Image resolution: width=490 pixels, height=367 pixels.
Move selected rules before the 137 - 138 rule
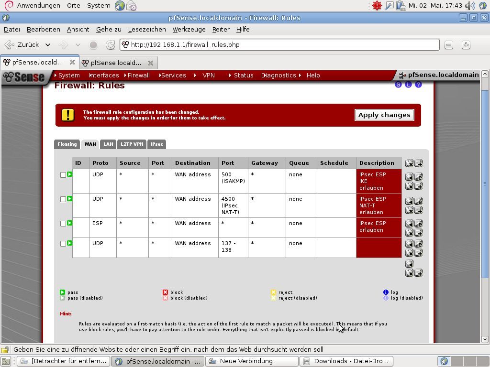click(x=409, y=243)
